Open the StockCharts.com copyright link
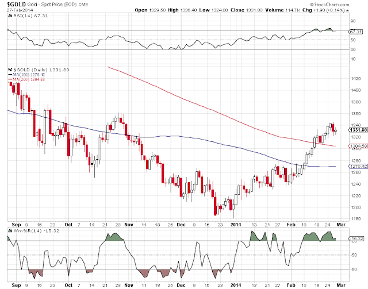The width and height of the screenshot is (368, 289). [x=329, y=5]
